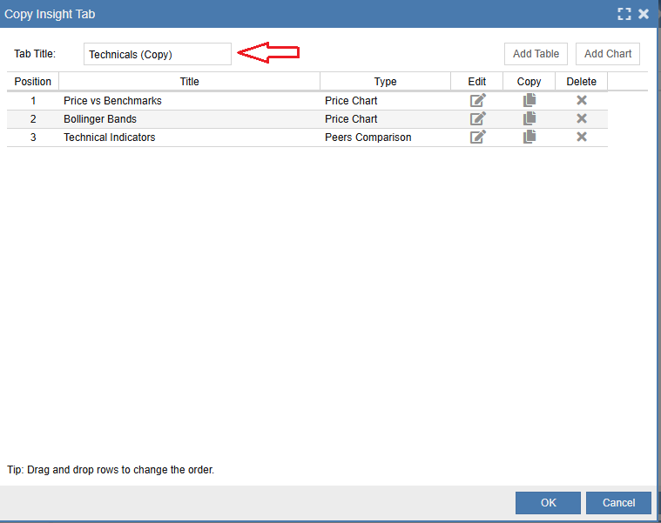Viewport: 661px width, 523px height.
Task: Click position number 2 cell
Action: tap(33, 119)
